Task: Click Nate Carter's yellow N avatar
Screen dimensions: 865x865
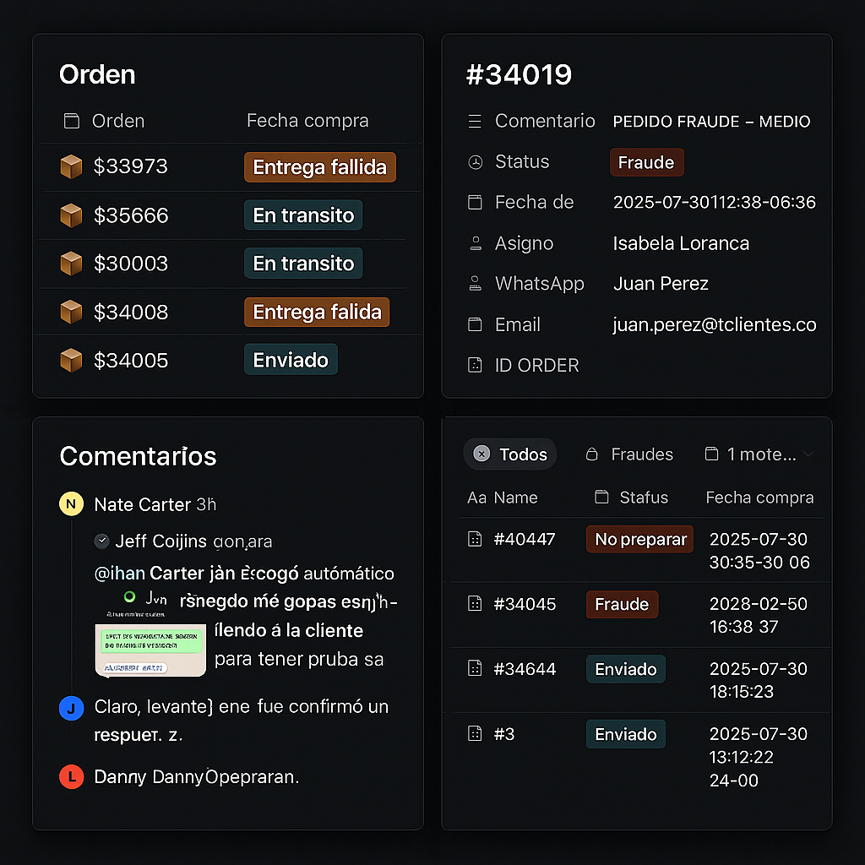Action: (x=71, y=504)
